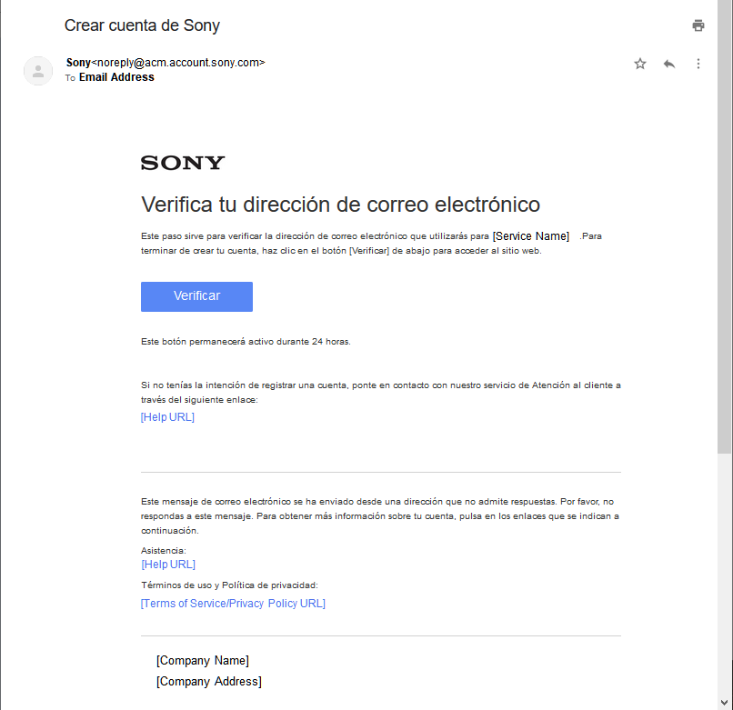Star this Sony email
Screen dimensions: 733x710
[x=640, y=64]
